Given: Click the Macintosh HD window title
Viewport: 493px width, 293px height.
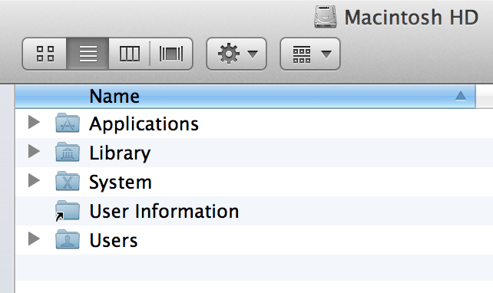Looking at the screenshot, I should tap(412, 17).
